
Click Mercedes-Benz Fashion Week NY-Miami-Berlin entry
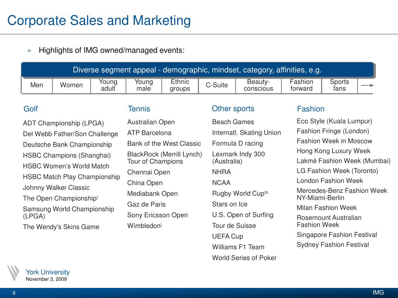pyautogui.click(x=342, y=194)
